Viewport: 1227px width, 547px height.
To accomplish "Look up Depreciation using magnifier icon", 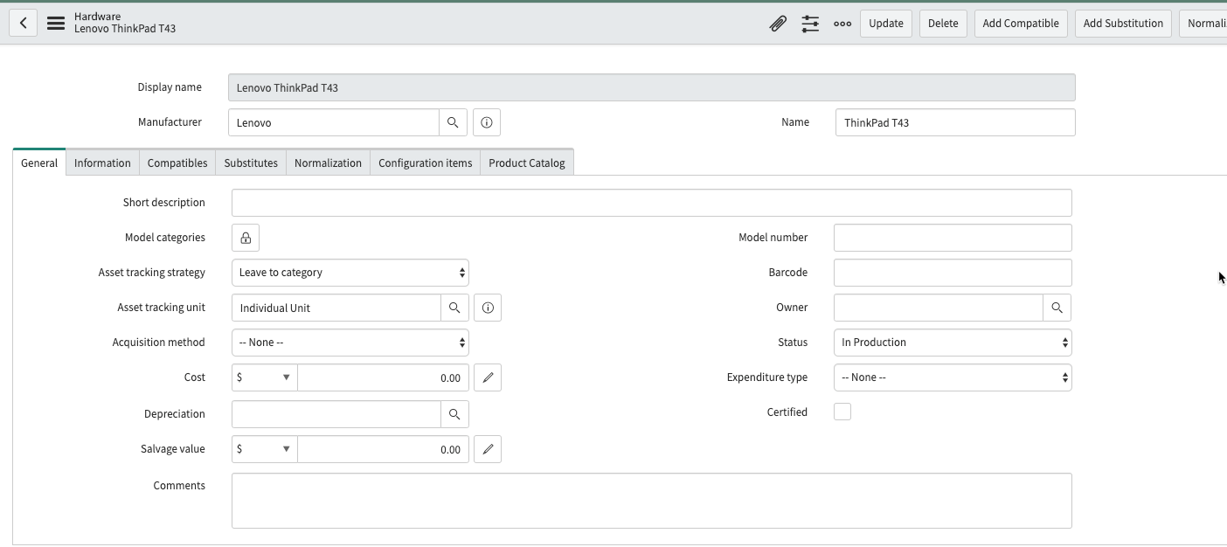I will tap(454, 414).
